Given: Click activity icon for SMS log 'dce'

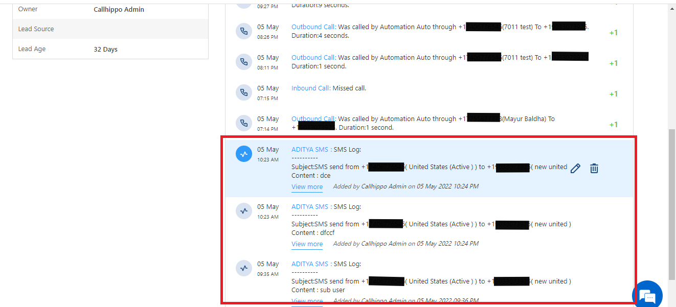Looking at the screenshot, I should coord(244,154).
